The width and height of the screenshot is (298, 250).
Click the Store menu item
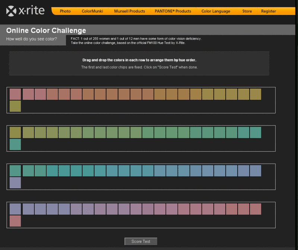pyautogui.click(x=247, y=11)
